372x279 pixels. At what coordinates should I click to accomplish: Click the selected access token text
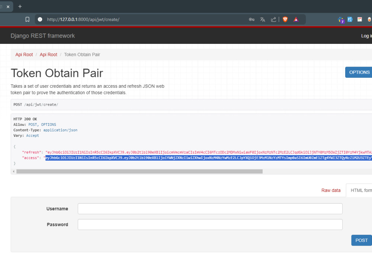pos(209,158)
